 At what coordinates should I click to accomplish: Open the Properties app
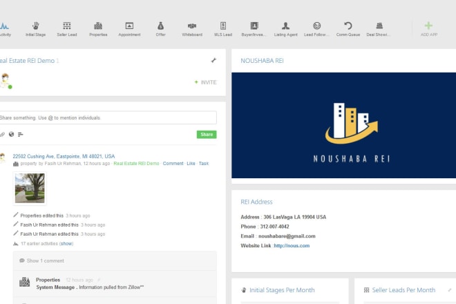pyautogui.click(x=98, y=29)
